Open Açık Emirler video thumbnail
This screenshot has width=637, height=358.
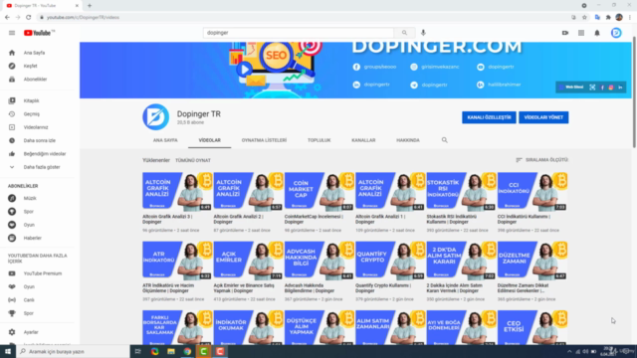point(248,261)
